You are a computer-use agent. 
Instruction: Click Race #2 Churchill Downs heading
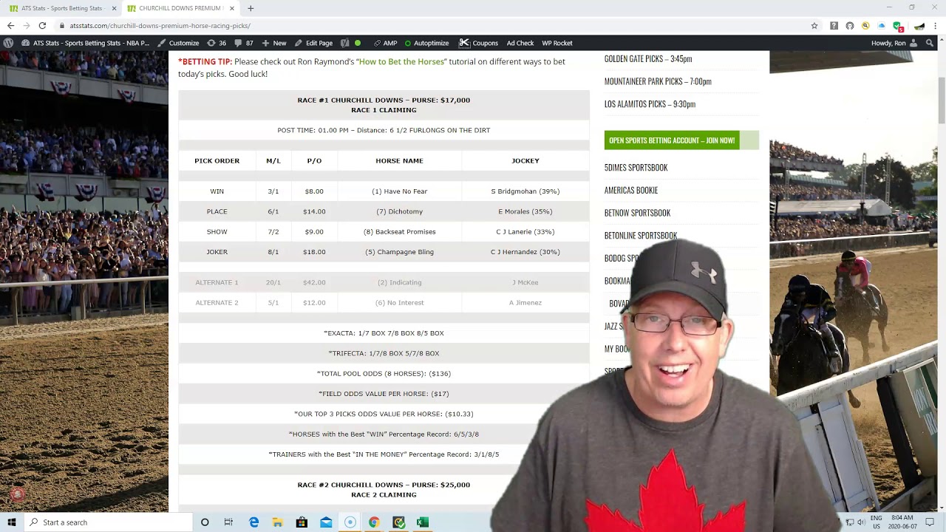point(384,485)
